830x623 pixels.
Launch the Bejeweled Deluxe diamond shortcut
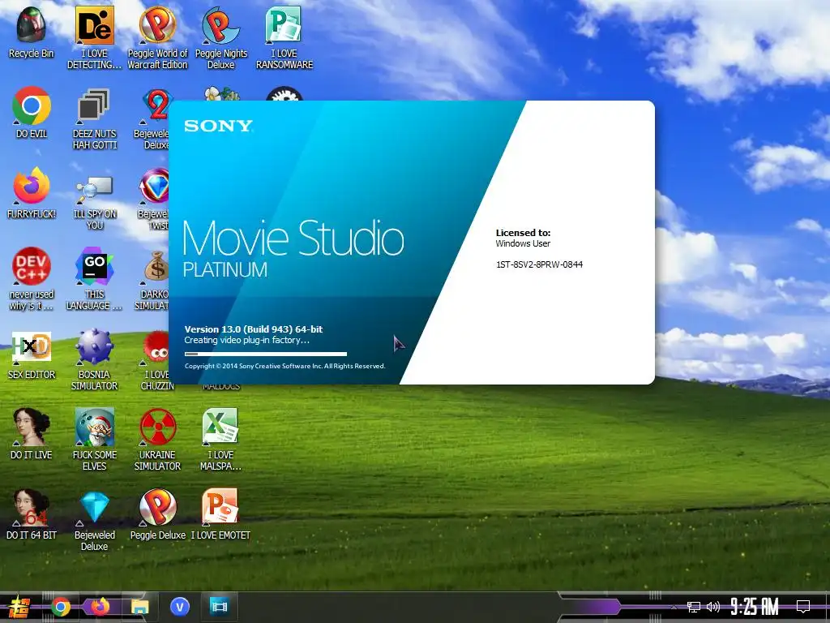(94, 520)
